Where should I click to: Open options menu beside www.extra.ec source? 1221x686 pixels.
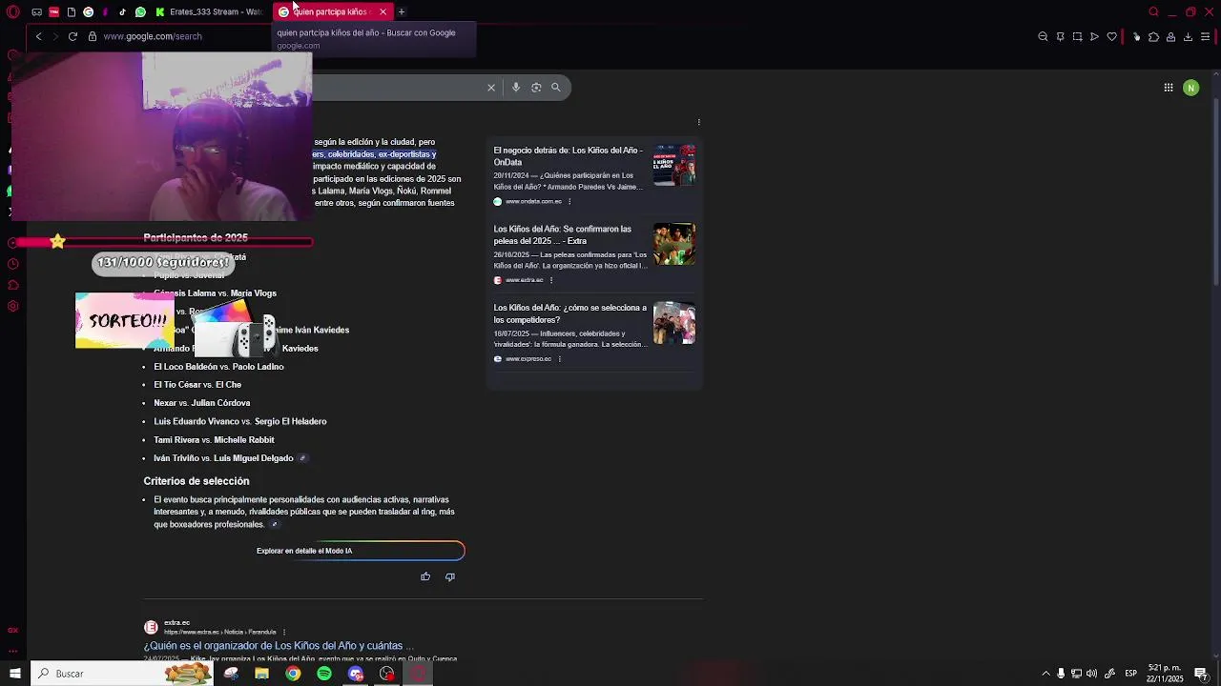[551, 280]
